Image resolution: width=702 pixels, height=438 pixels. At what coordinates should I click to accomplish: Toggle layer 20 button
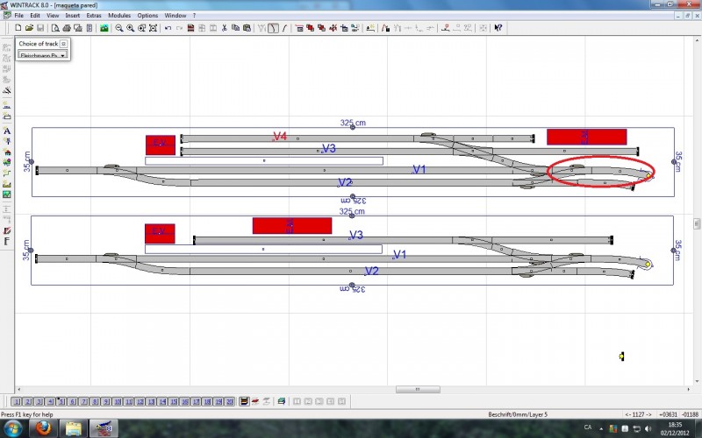tap(229, 401)
